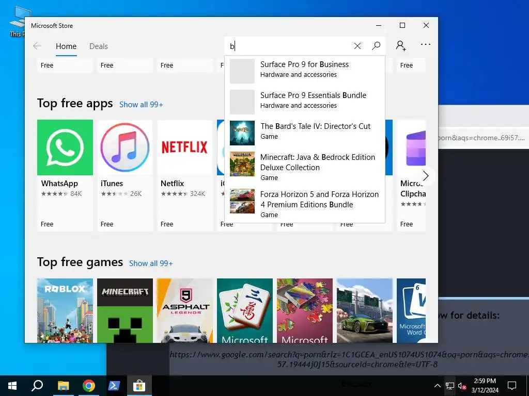Pick Forza Horizon 5 and 4 Bundle suggestion
Image resolution: width=529 pixels, height=396 pixels.
click(x=305, y=204)
